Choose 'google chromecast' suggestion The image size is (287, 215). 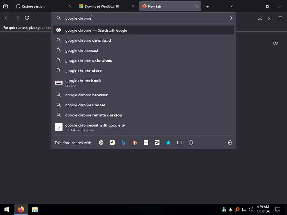click(143, 50)
